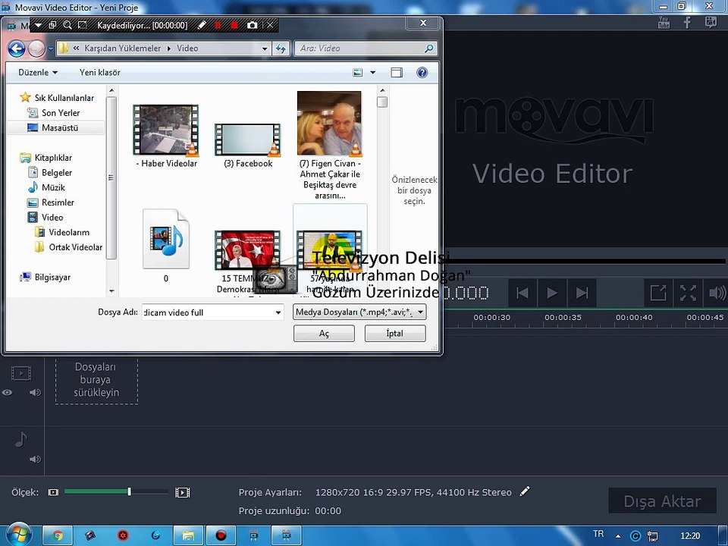Select the '(3) Facebook' video file
This screenshot has width=728, height=546.
(x=247, y=140)
